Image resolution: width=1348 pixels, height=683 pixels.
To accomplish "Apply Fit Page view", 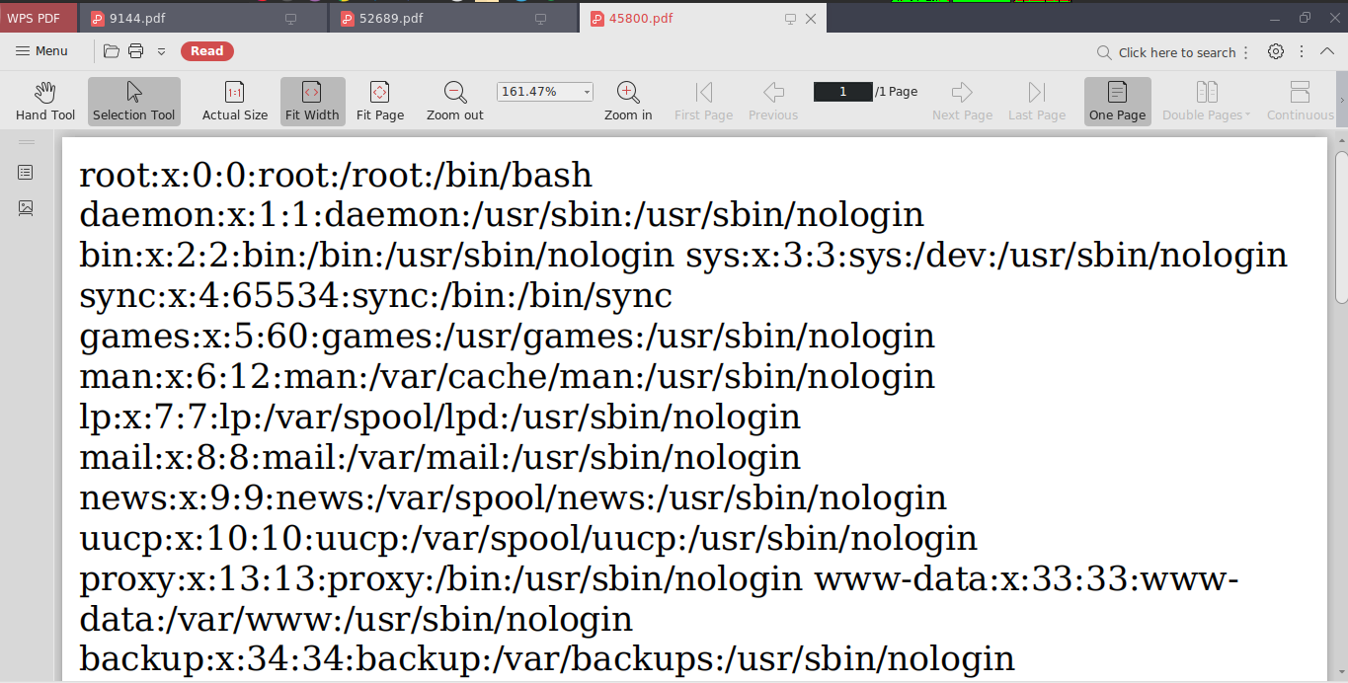I will [x=379, y=99].
